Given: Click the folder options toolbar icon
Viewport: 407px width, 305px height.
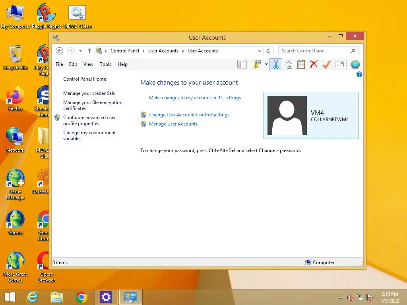Looking at the screenshot, I should click(x=257, y=64).
